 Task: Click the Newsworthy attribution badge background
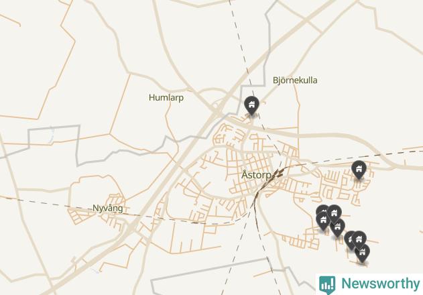pyautogui.click(x=369, y=284)
